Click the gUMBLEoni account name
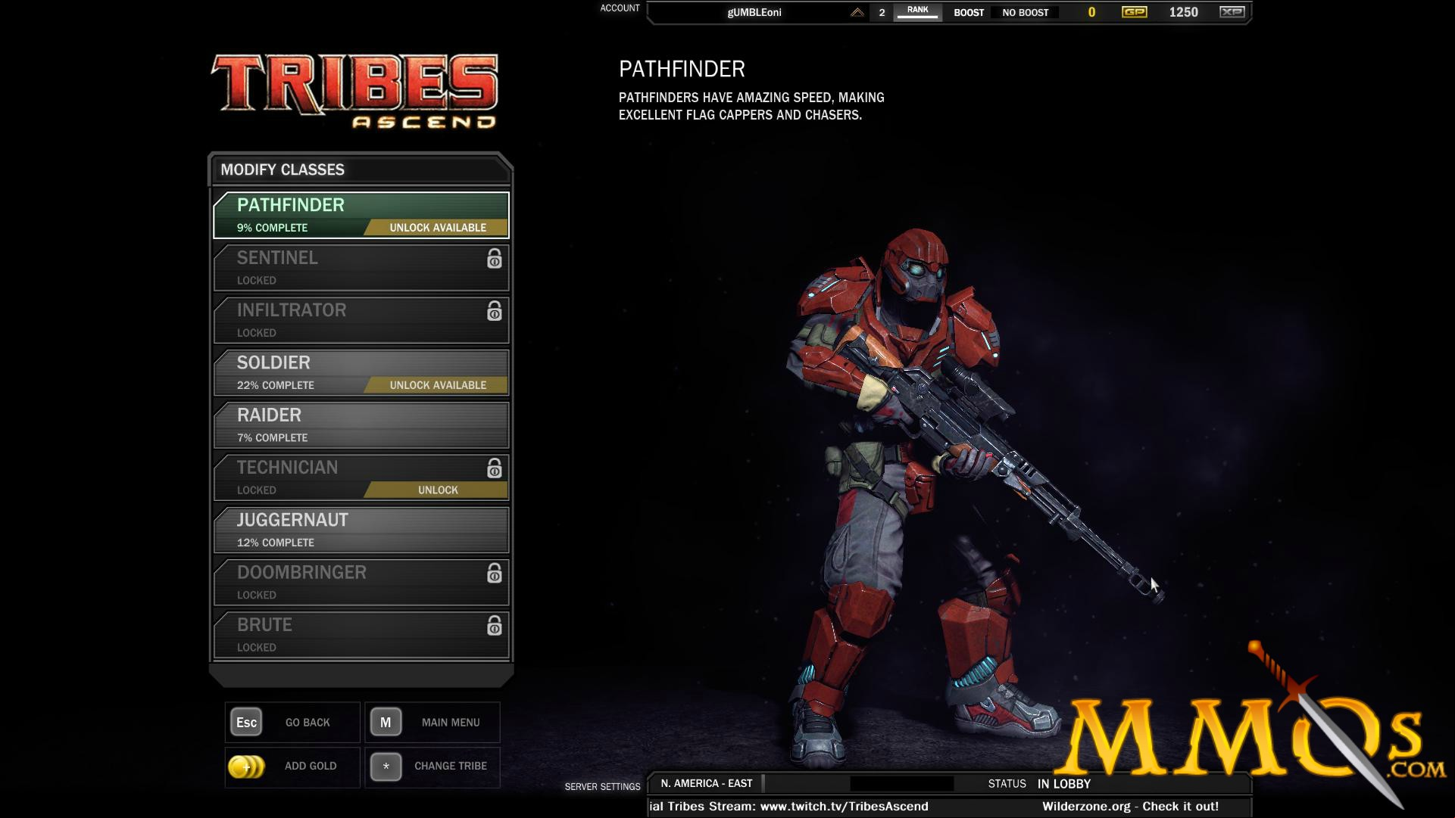1455x818 pixels. point(754,12)
